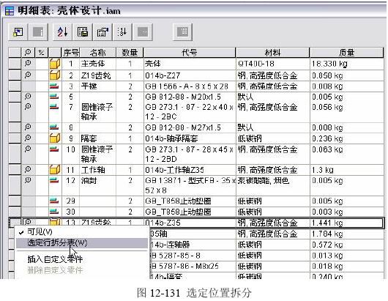Click the part icon of row 10 圆锥滚子轴承
Screen dimensions: 388x301
click(54, 149)
